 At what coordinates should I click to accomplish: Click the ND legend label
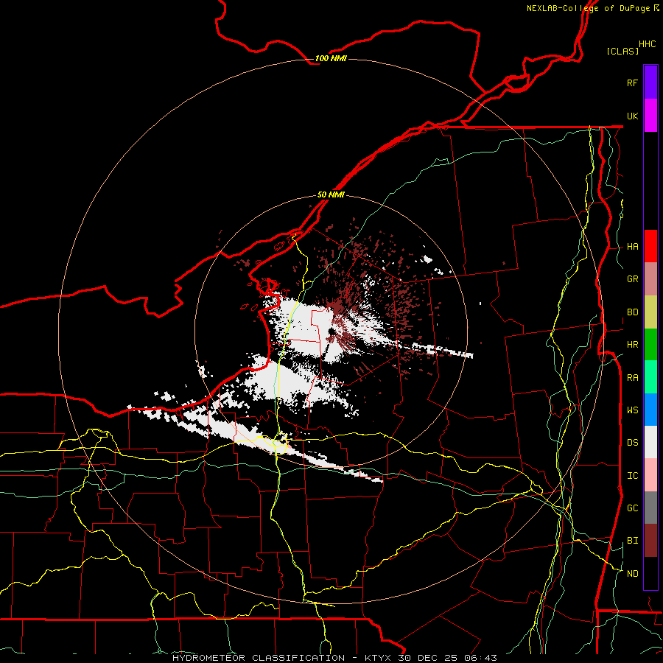tap(632, 574)
